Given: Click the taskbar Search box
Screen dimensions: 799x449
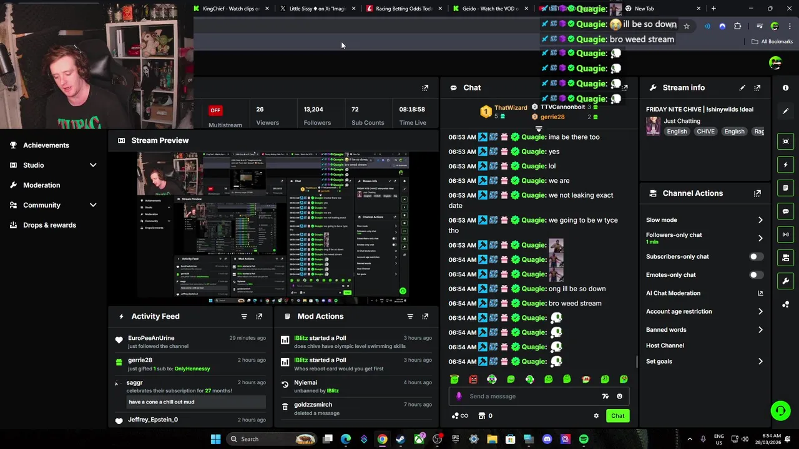Looking at the screenshot, I should tap(272, 439).
